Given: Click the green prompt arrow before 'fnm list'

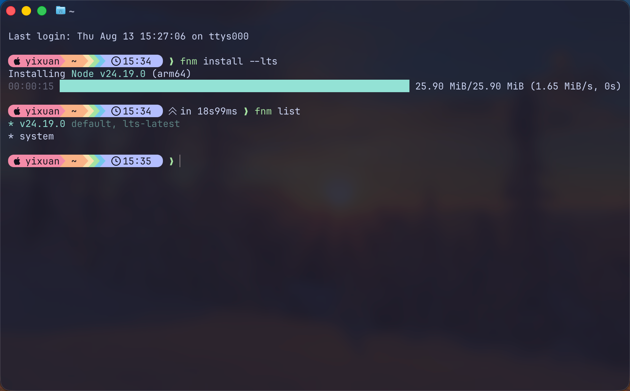Looking at the screenshot, I should click(246, 111).
